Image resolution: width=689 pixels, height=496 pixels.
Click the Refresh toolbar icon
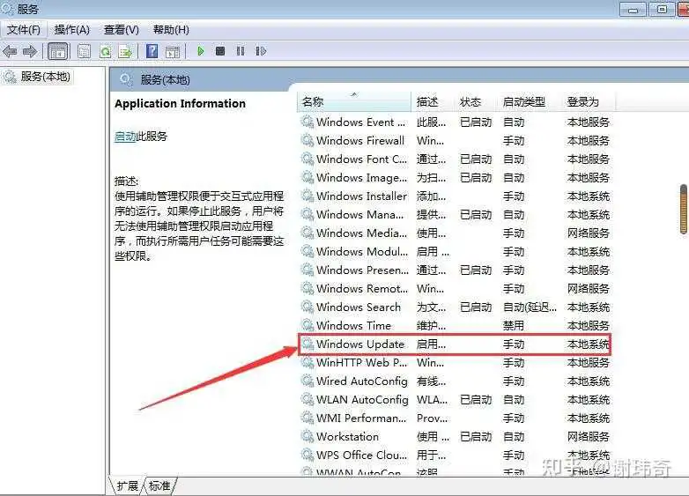(x=105, y=51)
